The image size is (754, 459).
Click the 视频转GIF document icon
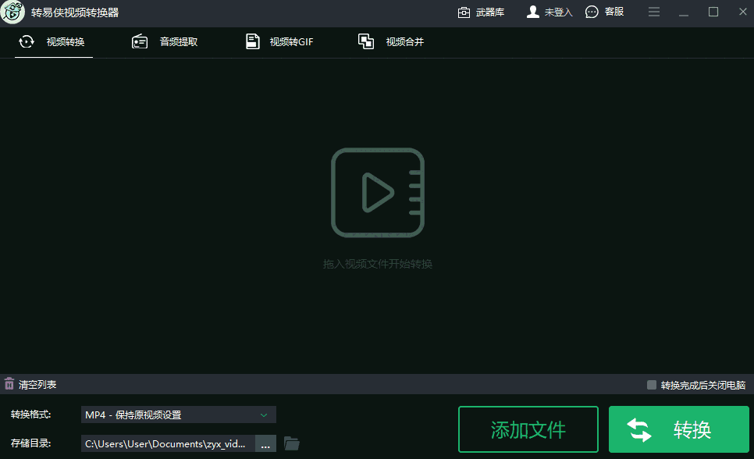252,41
